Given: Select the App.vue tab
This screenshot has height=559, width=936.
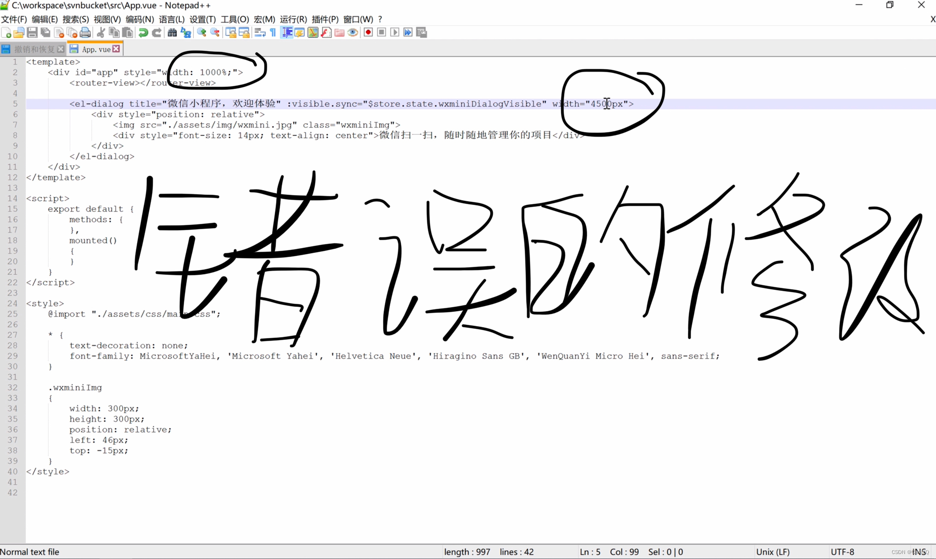Looking at the screenshot, I should pyautogui.click(x=96, y=49).
